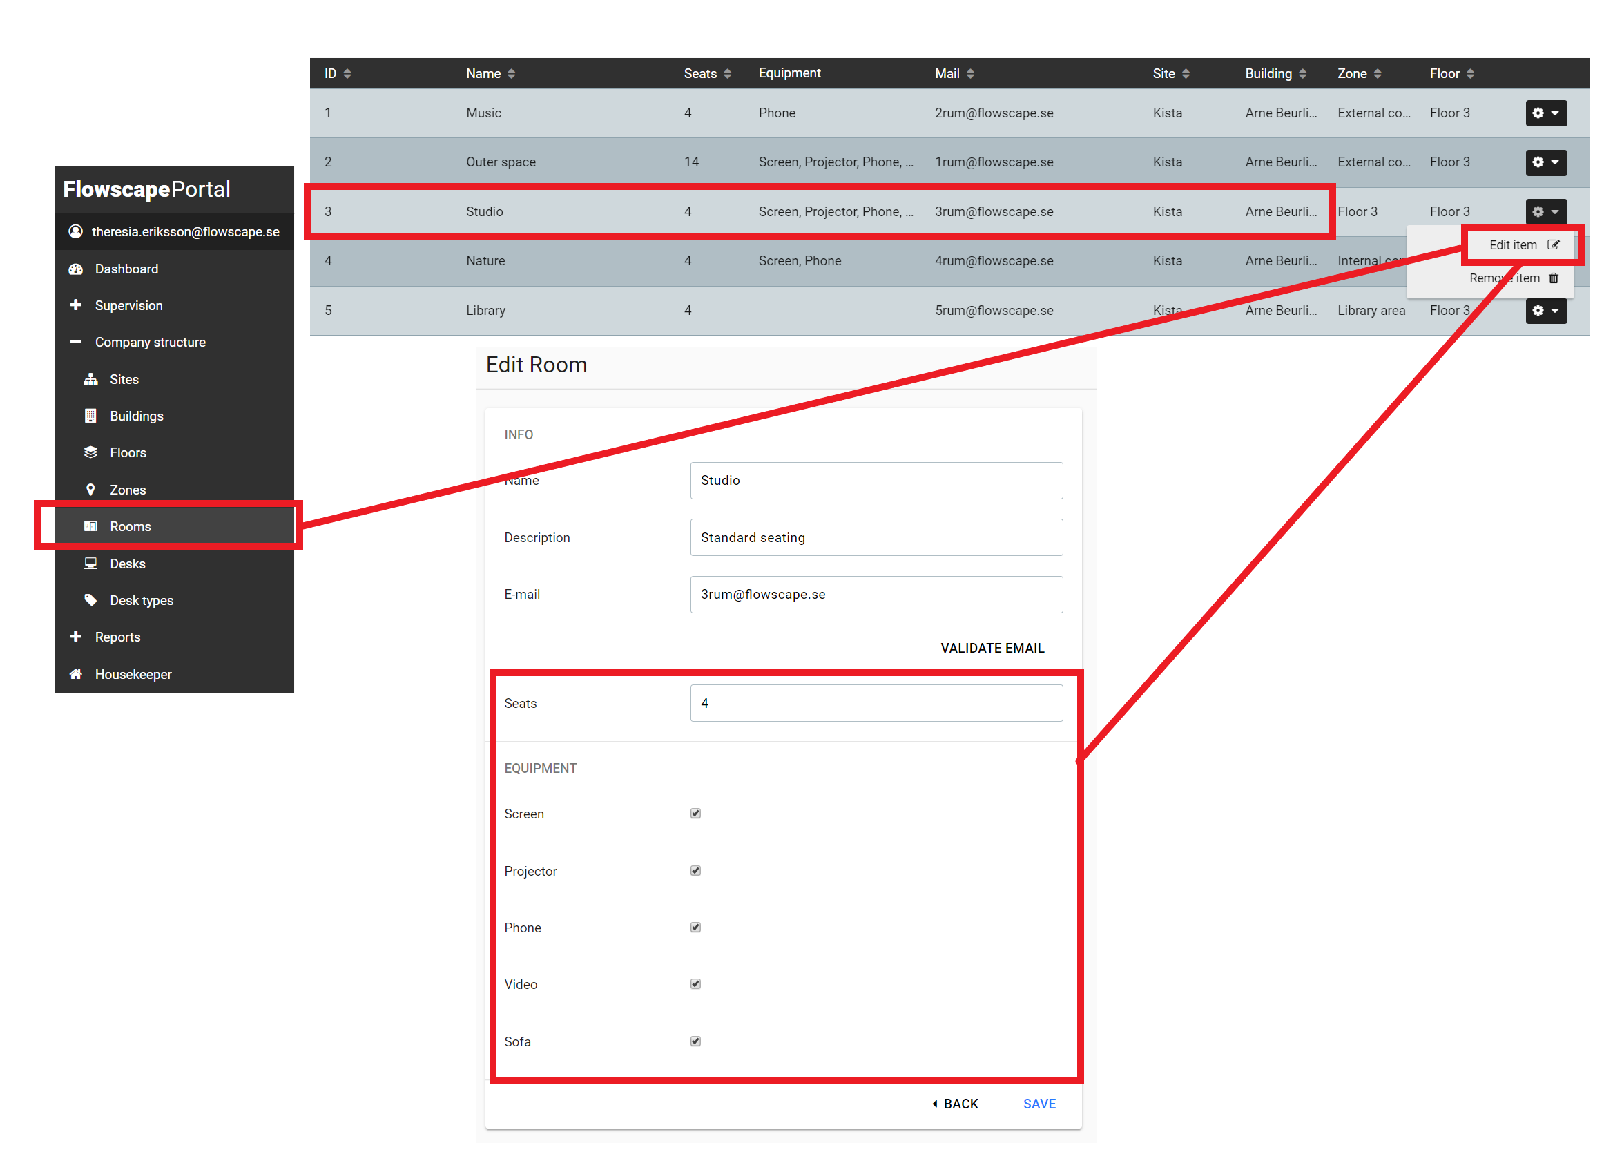Go to Floors in Company structure
The image size is (1613, 1152).
click(175, 452)
